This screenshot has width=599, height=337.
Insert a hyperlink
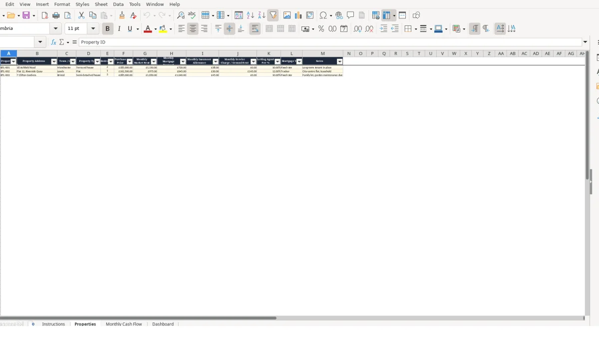pos(339,15)
